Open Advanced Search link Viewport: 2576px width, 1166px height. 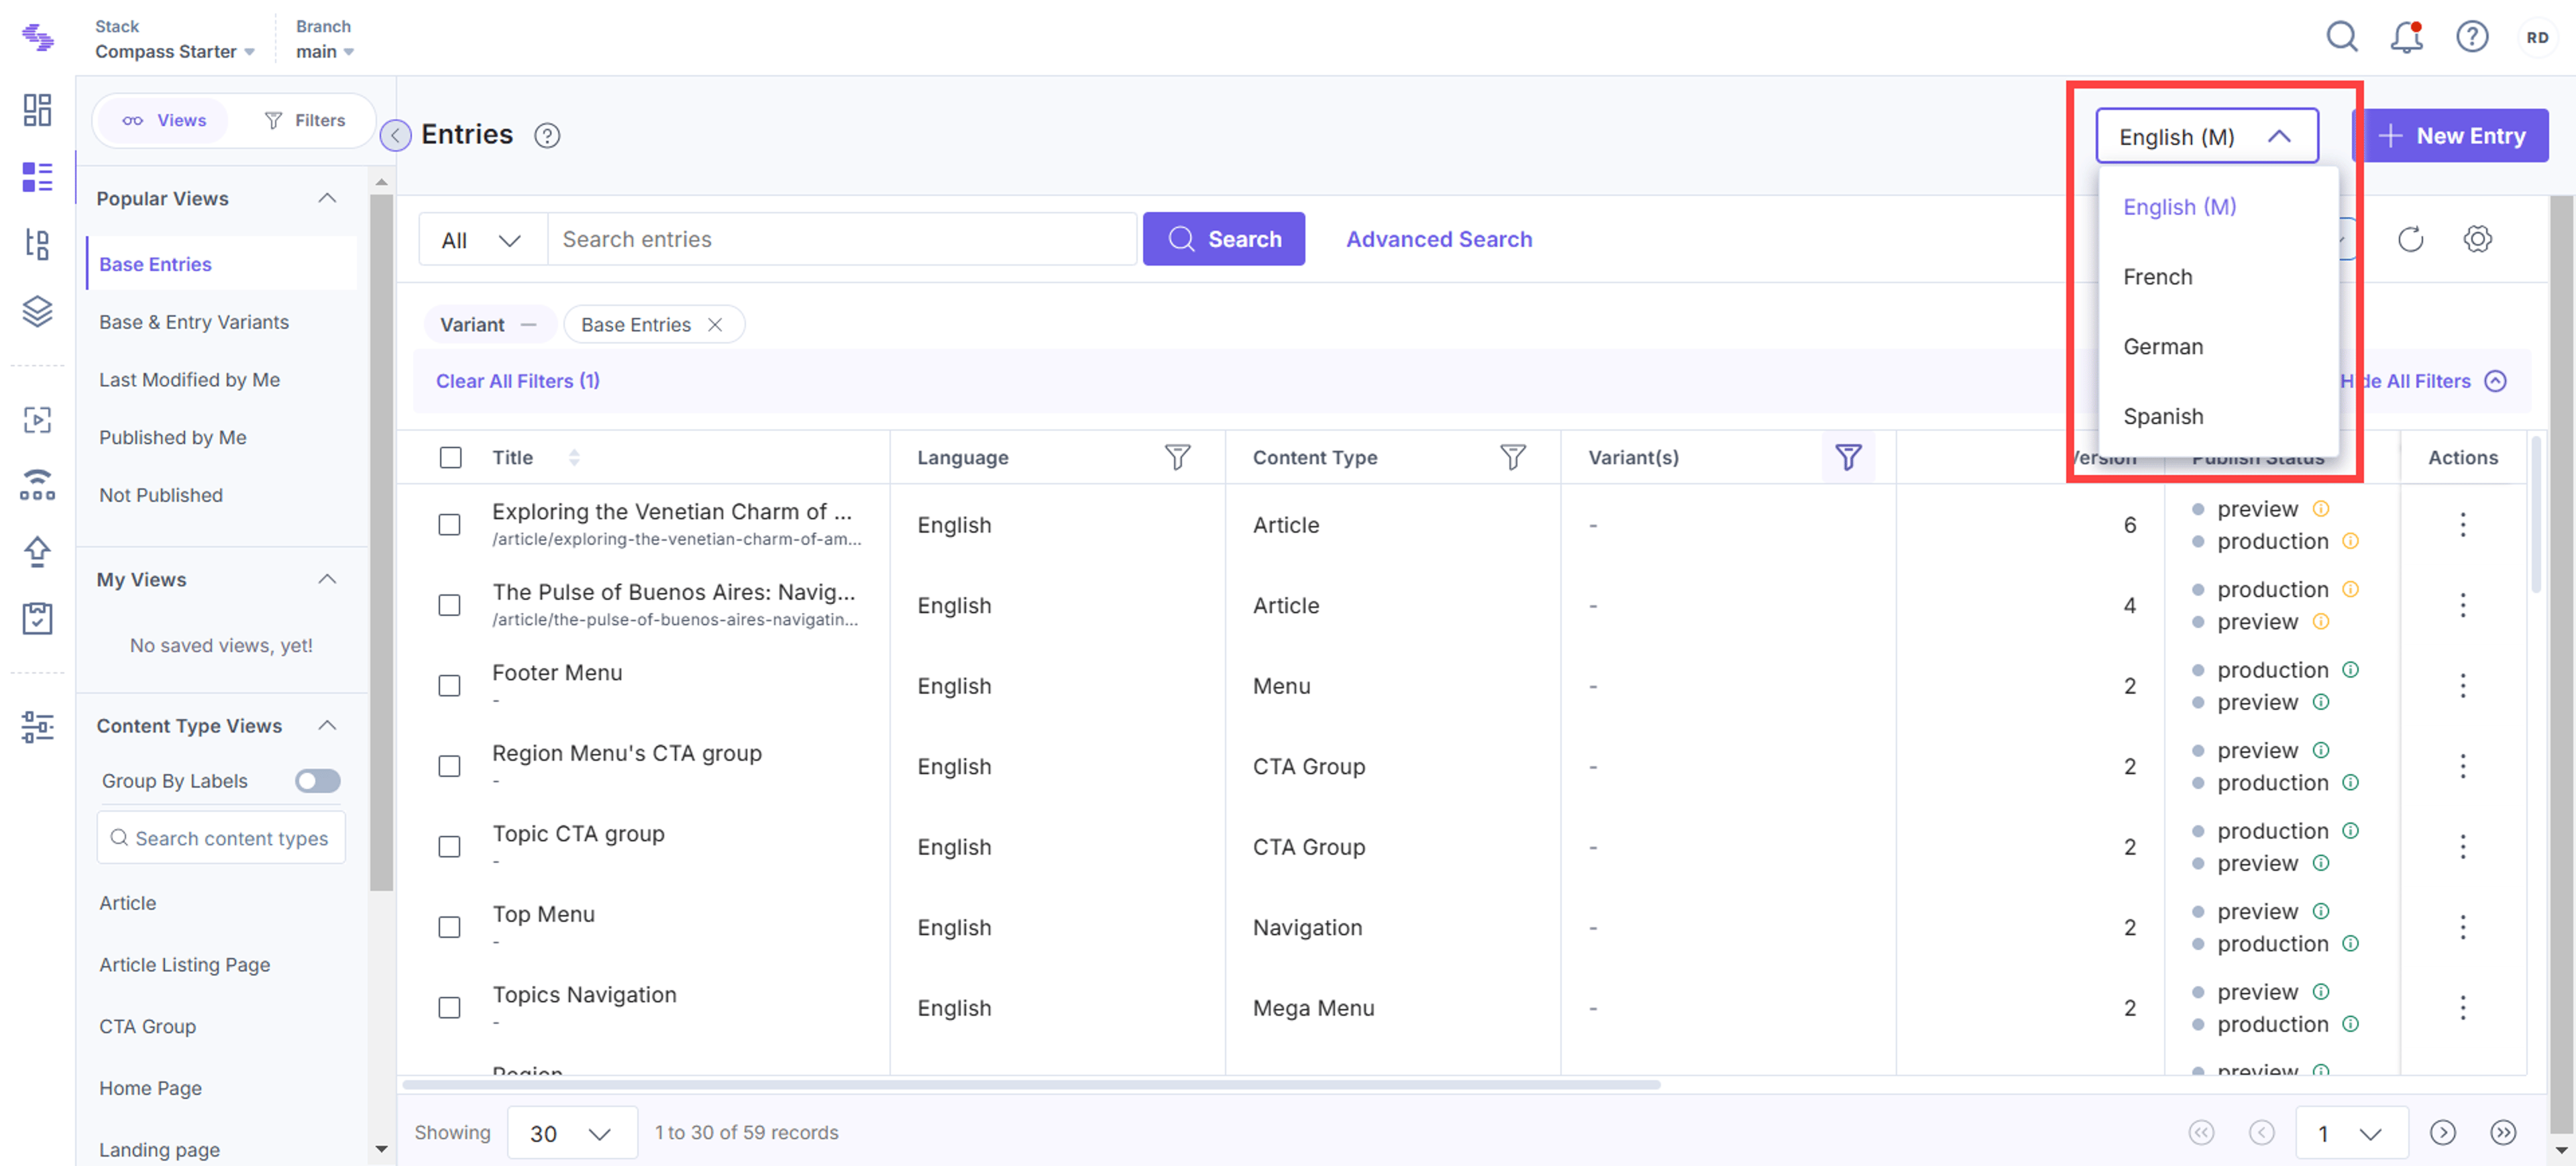point(1438,239)
